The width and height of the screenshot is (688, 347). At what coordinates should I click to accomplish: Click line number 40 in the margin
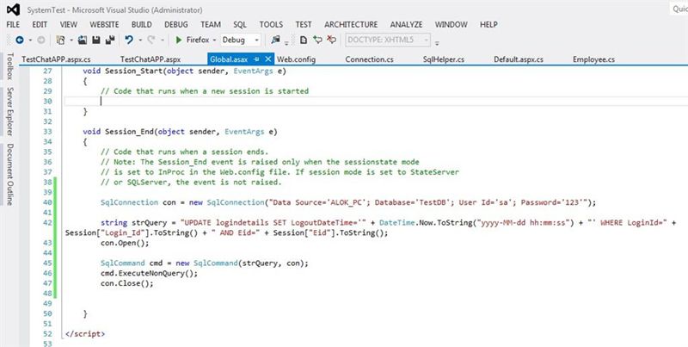coord(47,202)
